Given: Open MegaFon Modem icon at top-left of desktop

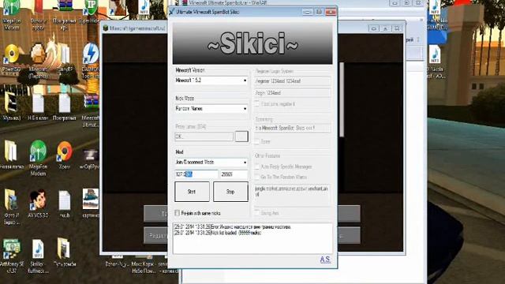Looking at the screenshot, I should 12,8.
